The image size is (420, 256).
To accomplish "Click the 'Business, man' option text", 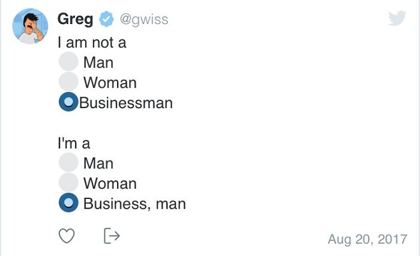I will coord(134,204).
